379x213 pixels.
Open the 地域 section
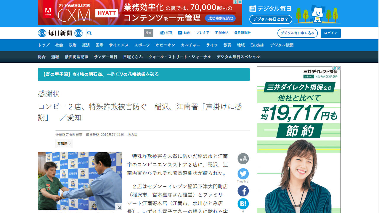(241, 45)
